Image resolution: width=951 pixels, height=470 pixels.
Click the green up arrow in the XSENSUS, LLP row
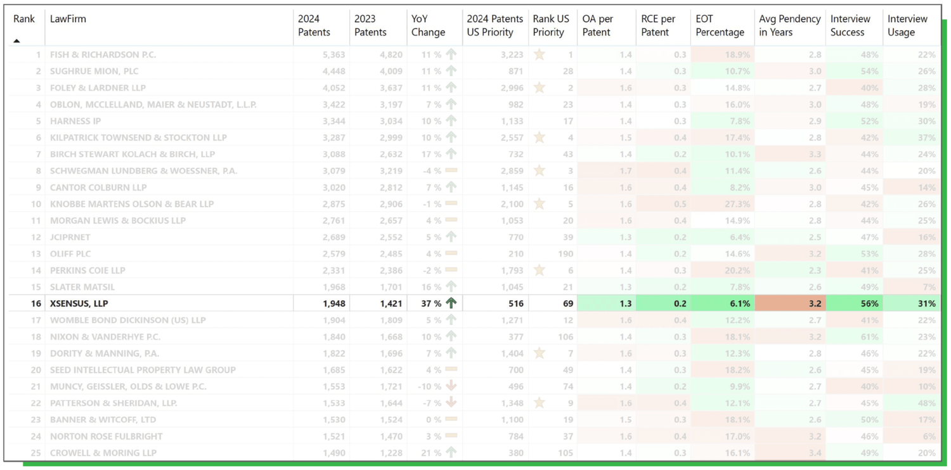pos(451,303)
